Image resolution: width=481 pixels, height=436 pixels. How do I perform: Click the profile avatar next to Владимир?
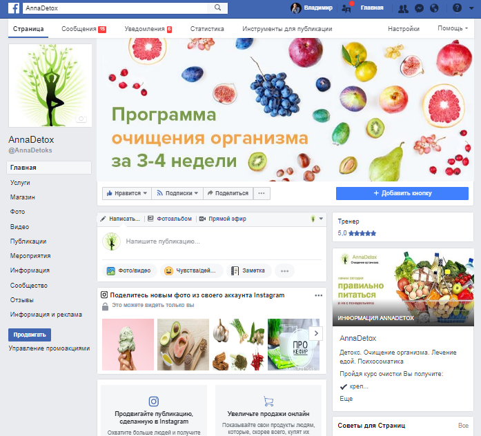pyautogui.click(x=296, y=8)
